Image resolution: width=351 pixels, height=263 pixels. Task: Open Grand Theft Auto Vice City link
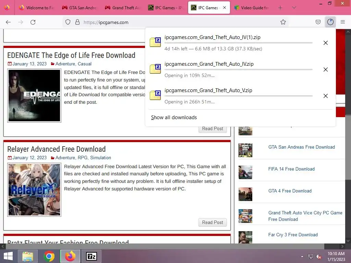click(305, 216)
